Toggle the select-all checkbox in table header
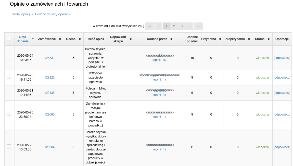This screenshot has width=293, height=166. [x=9, y=39]
